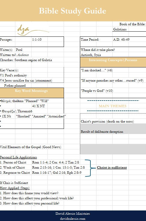Select "Churches: Southern region of Galatia"
Screen dimensions: 146x221
coord(26,60)
